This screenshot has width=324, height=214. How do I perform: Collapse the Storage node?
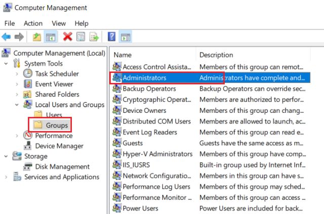coord(6,156)
